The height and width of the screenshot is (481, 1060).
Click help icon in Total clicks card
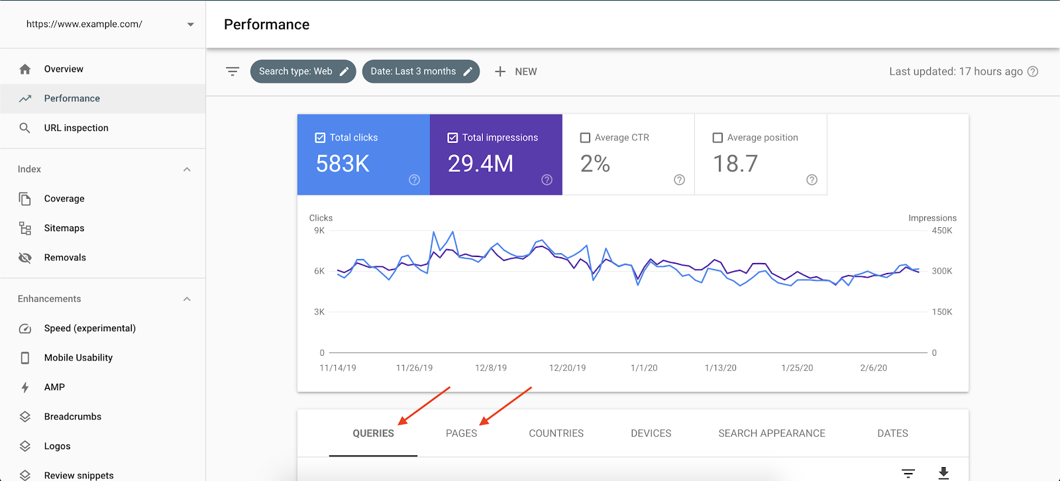click(x=414, y=180)
